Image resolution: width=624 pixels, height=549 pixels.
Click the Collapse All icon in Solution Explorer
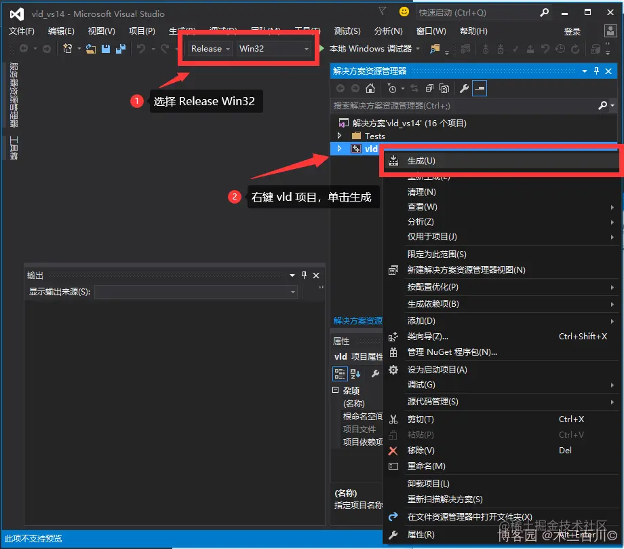pyautogui.click(x=429, y=88)
